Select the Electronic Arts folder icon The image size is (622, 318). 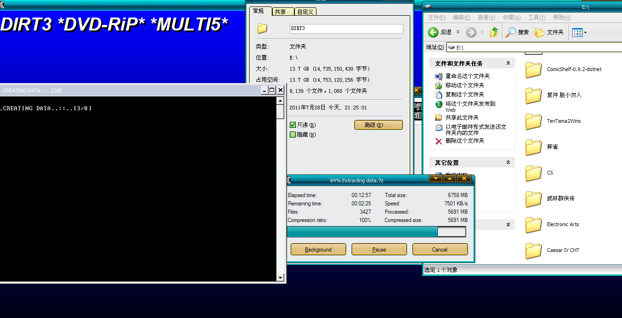[533, 225]
